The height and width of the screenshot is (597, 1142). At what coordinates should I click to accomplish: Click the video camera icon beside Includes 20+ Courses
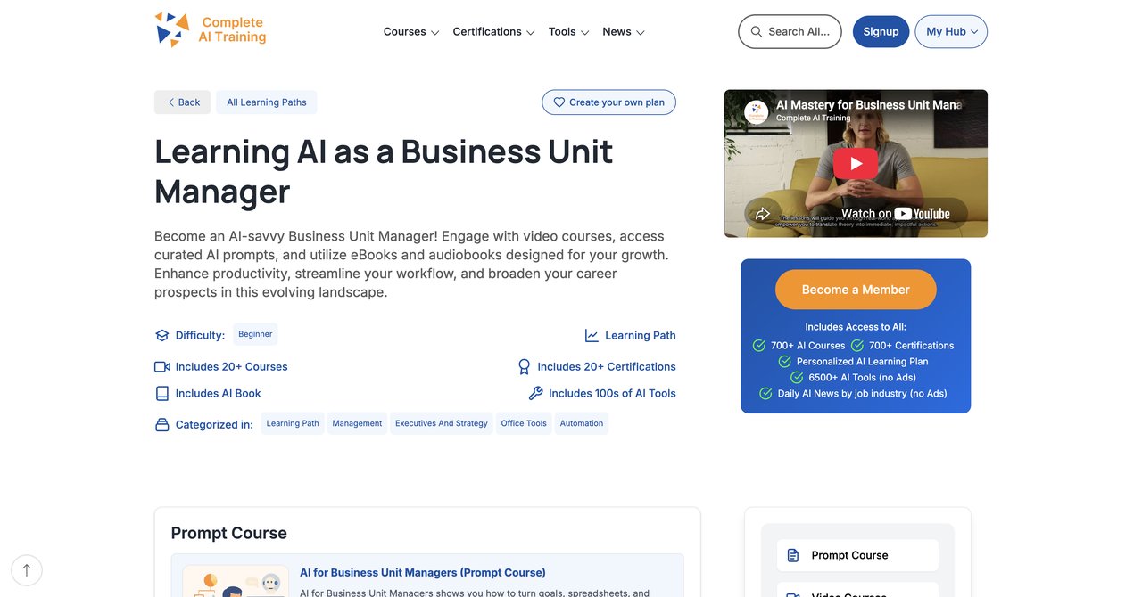pyautogui.click(x=162, y=366)
